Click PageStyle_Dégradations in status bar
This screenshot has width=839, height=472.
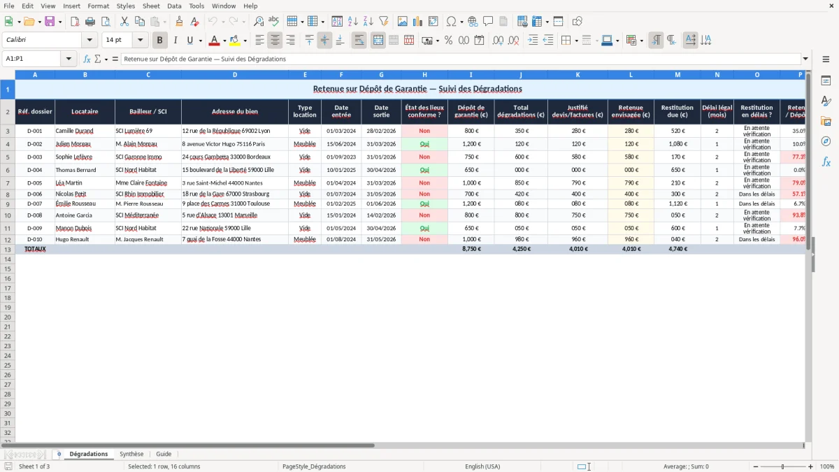pyautogui.click(x=314, y=466)
